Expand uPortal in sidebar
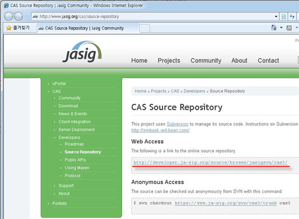 pyautogui.click(x=59, y=84)
